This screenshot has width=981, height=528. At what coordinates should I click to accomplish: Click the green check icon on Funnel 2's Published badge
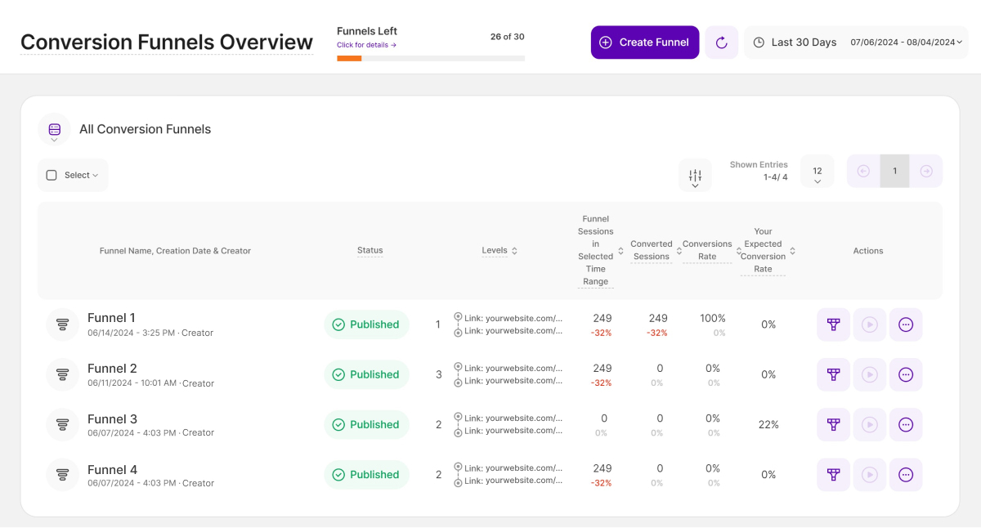338,374
